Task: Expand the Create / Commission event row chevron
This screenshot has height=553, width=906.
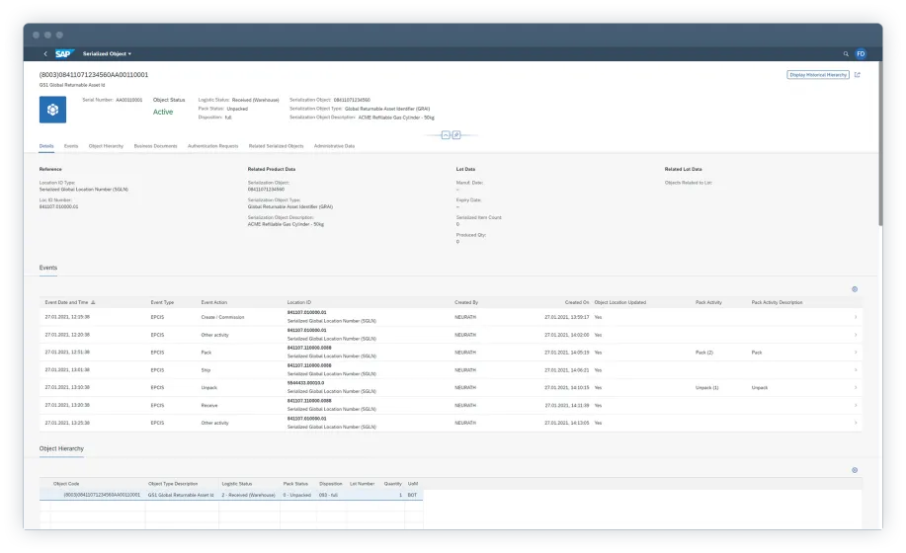Action: tap(856, 317)
